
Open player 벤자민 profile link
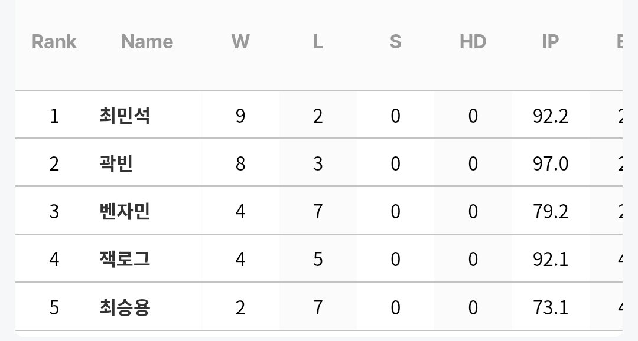point(125,211)
